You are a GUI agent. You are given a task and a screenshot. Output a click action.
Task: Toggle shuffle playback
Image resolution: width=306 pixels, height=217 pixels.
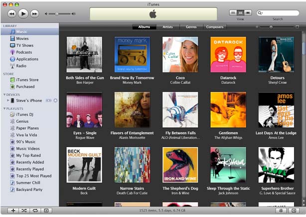pos(24,211)
